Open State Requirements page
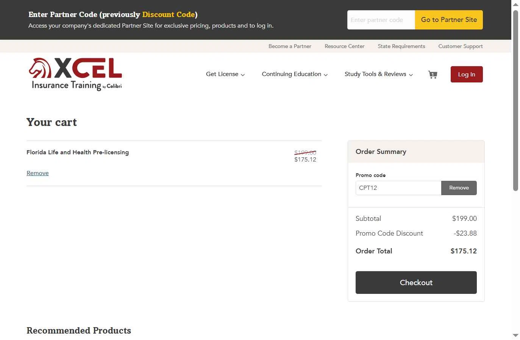This screenshot has width=520, height=340. point(401,46)
